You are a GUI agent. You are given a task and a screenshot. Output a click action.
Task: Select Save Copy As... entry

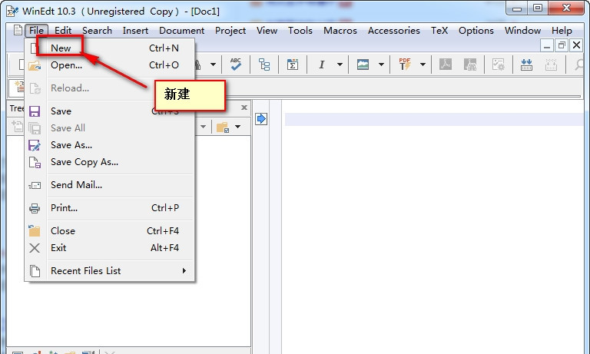pyautogui.click(x=109, y=162)
